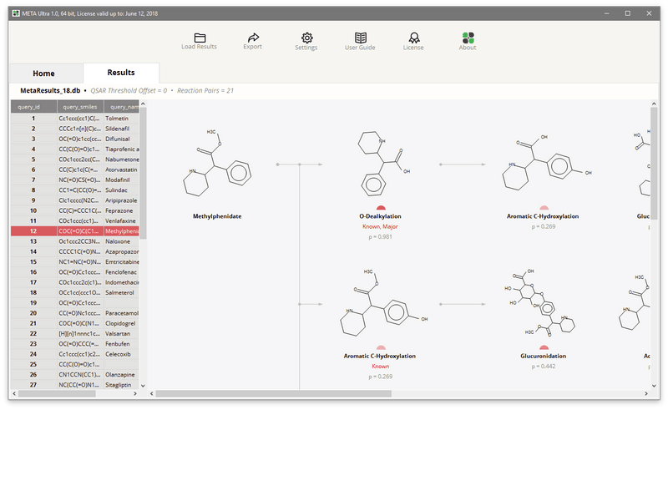Open the About icon
This screenshot has height=501, width=668.
468,38
